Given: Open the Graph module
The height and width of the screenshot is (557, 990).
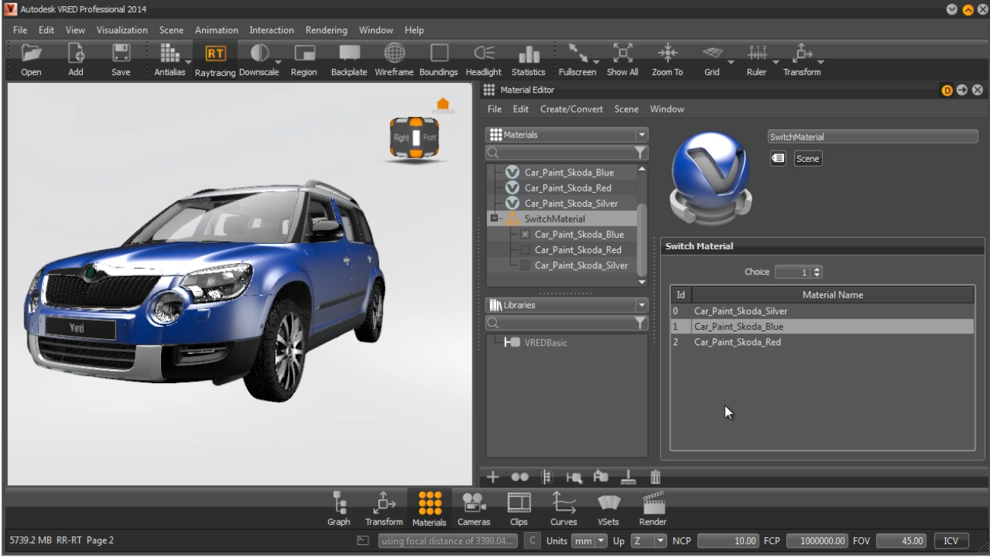Looking at the screenshot, I should pos(339,509).
